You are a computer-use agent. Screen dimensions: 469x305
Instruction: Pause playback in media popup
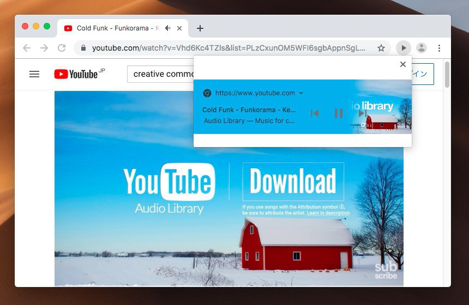339,113
